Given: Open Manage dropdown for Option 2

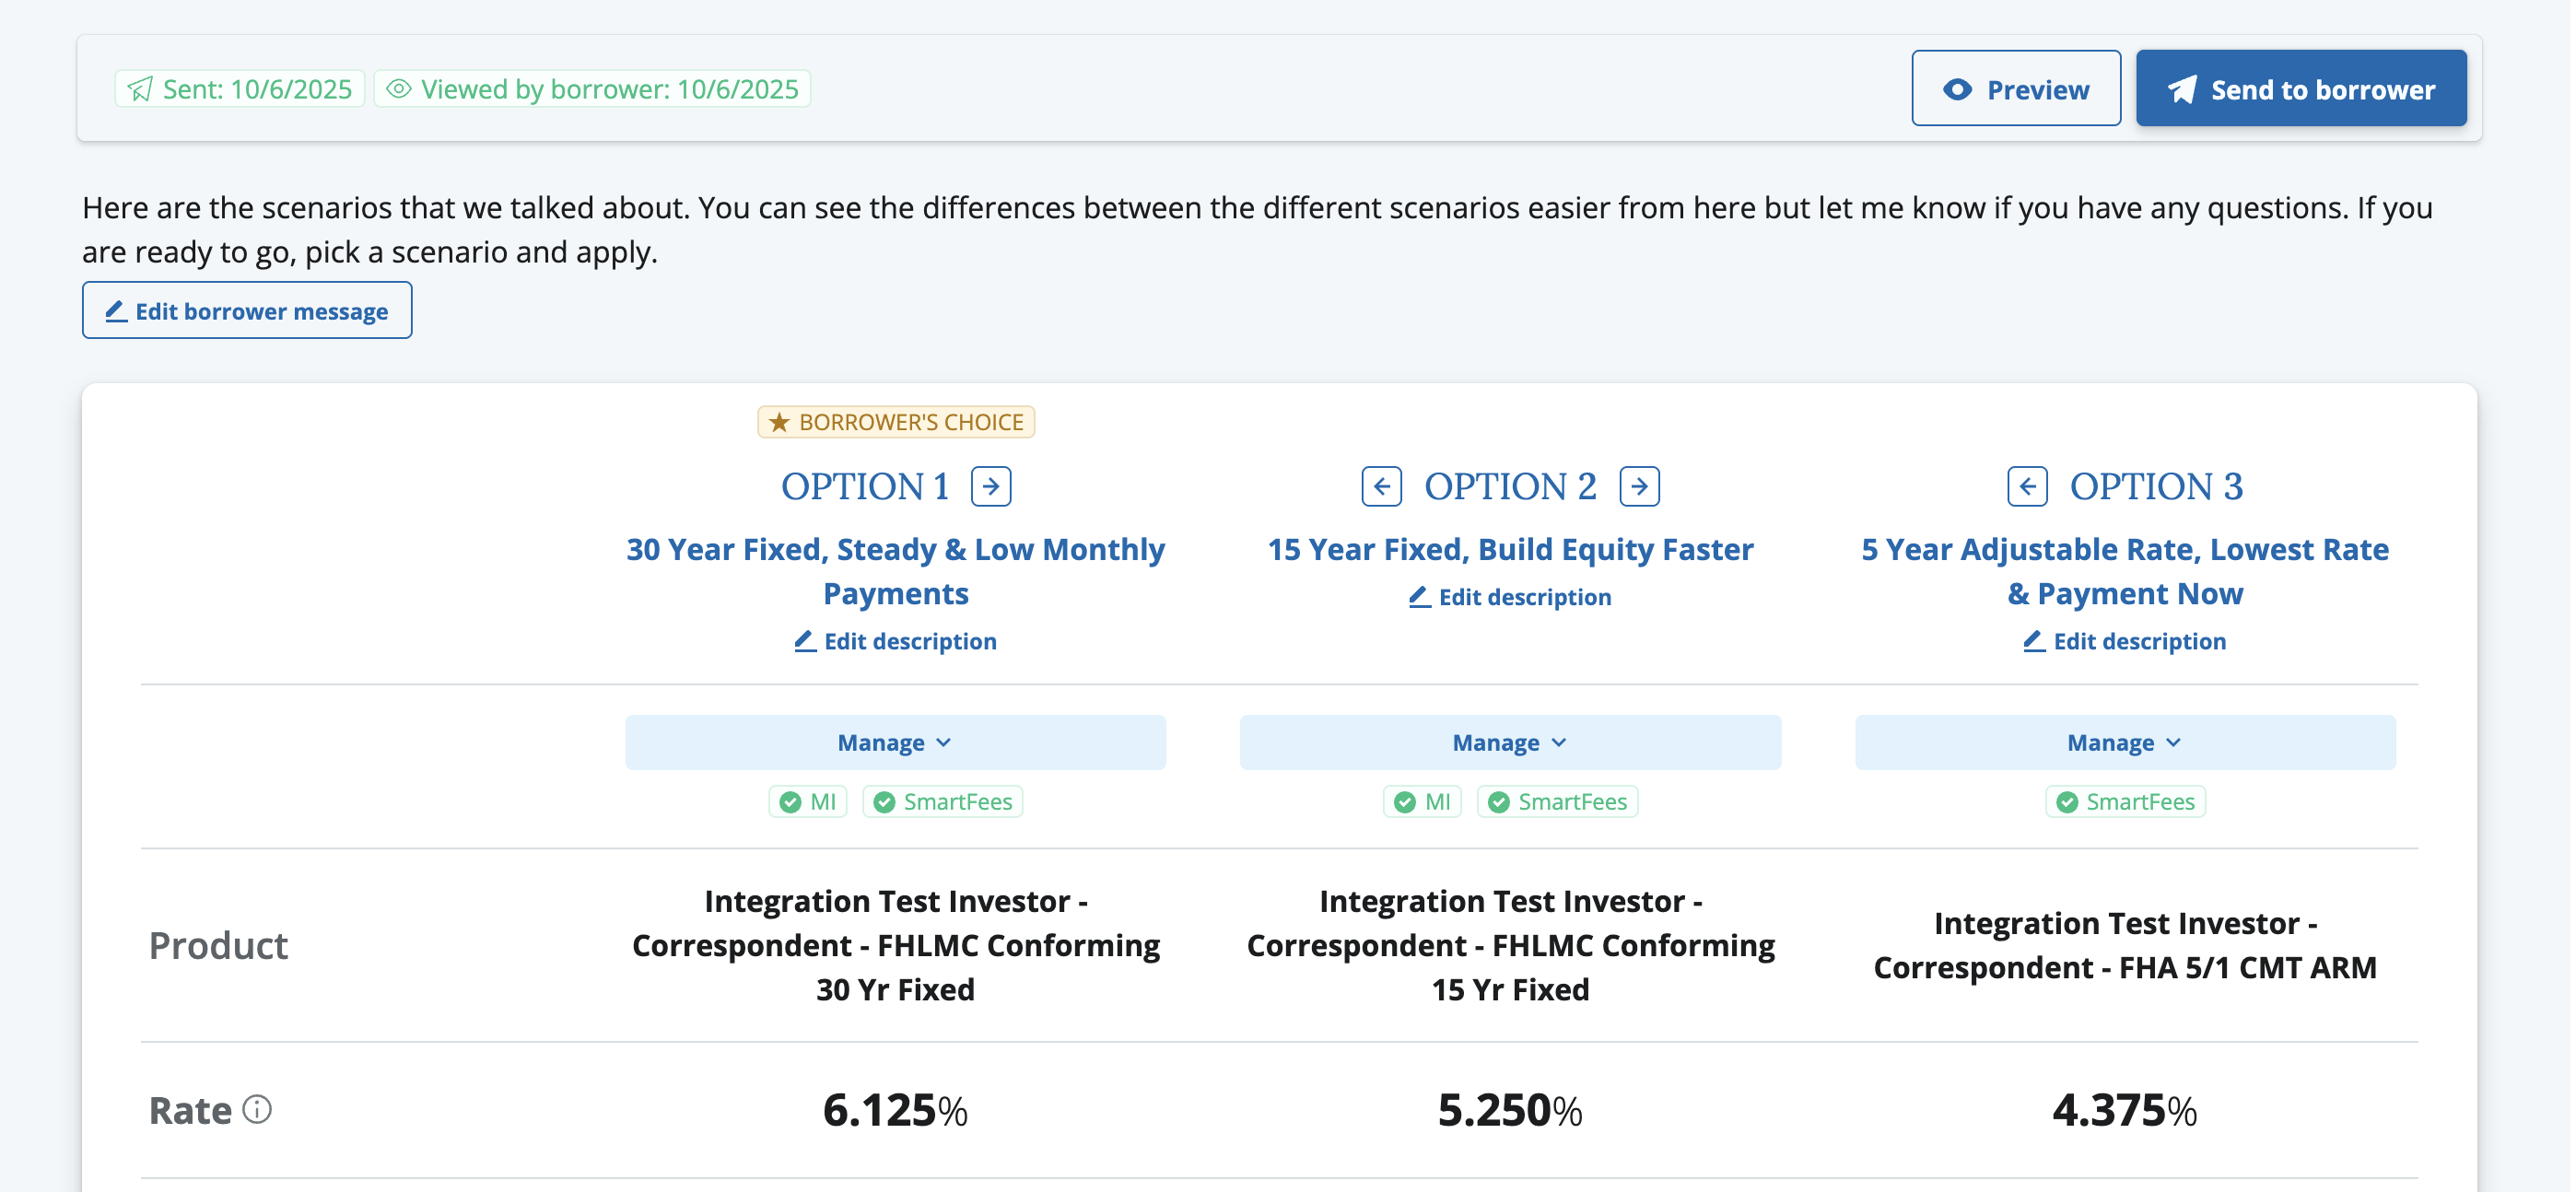Looking at the screenshot, I should tap(1510, 742).
